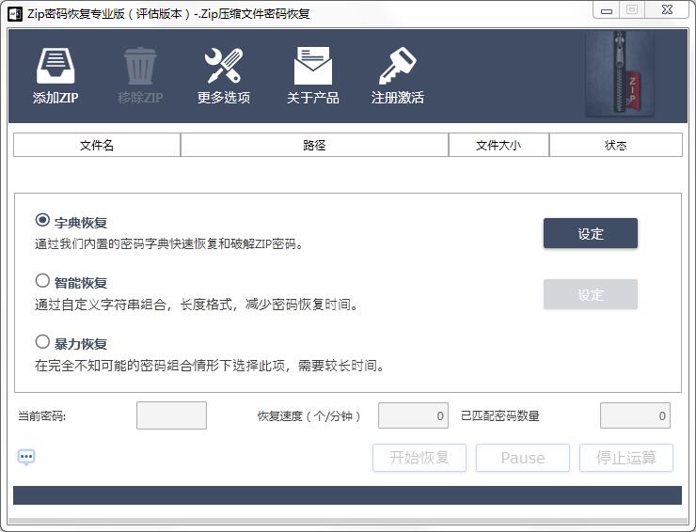Click the 注册激活 key icon
The image size is (696, 532).
(x=397, y=66)
